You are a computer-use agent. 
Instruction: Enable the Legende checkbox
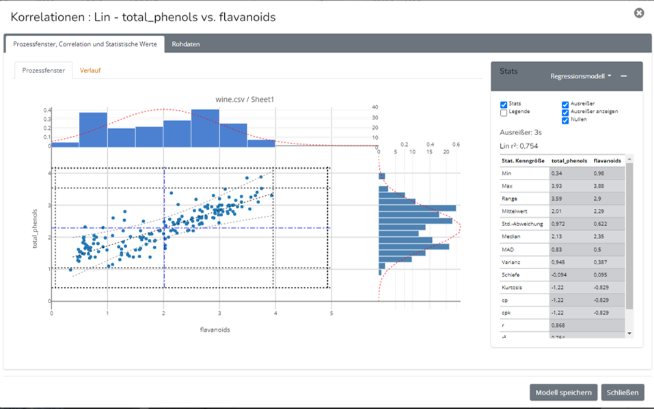coord(504,113)
